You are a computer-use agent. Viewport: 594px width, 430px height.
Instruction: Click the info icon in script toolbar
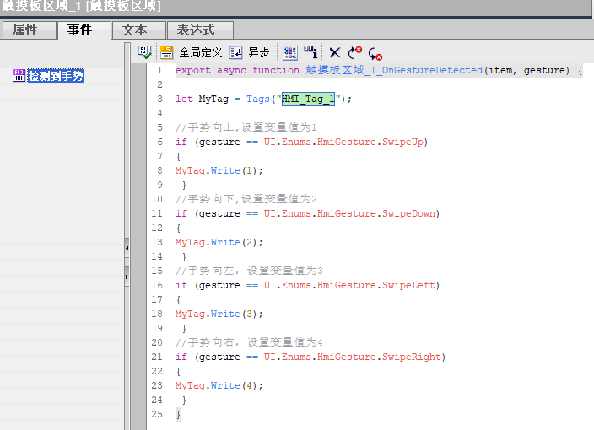click(310, 52)
